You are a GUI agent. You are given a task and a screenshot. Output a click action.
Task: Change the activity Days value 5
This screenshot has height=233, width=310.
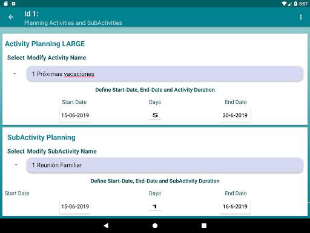point(155,115)
